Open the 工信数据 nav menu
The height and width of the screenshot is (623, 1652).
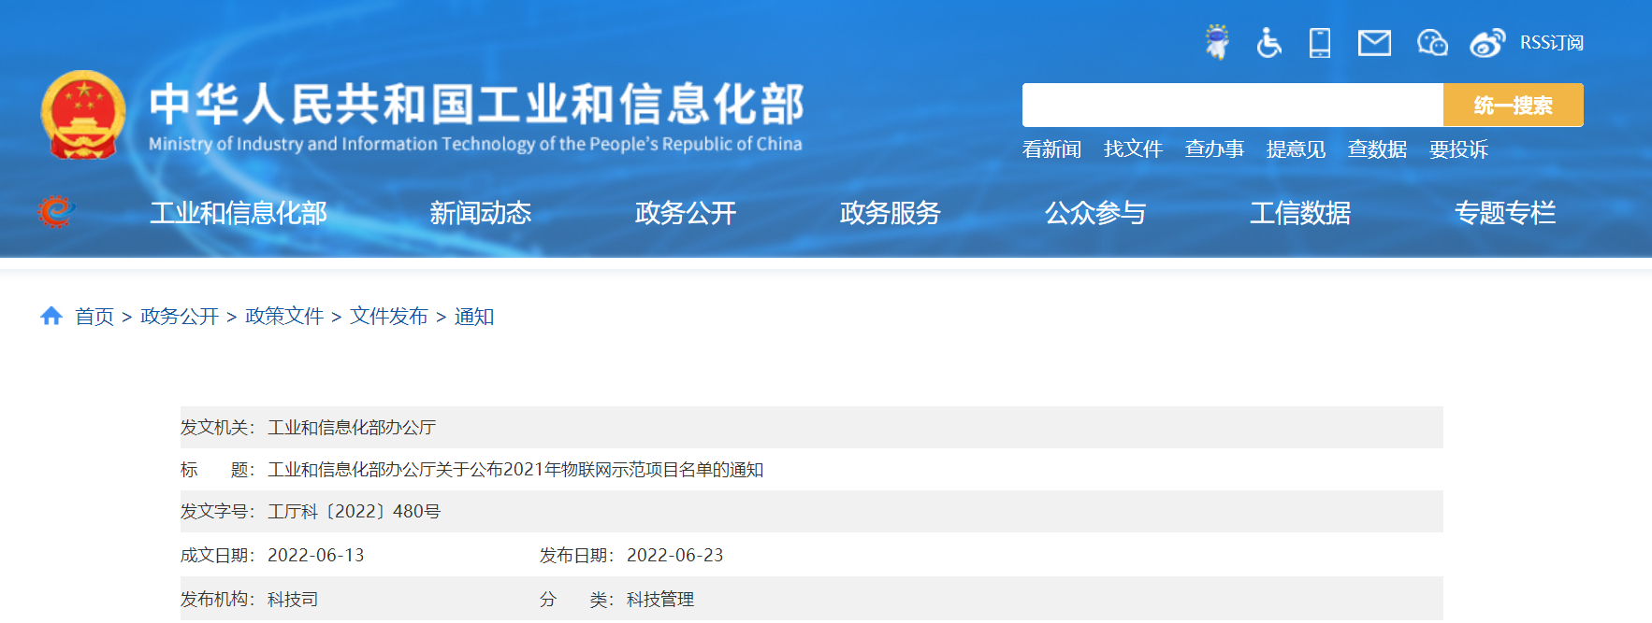tap(1299, 213)
